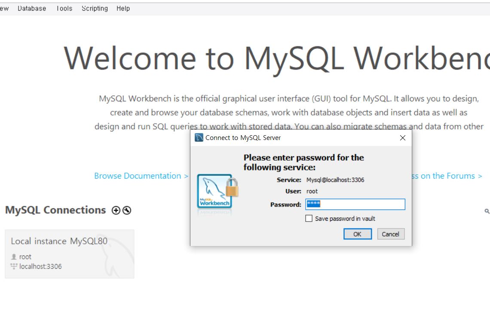
Task: Click the Forums link
Action: pyautogui.click(x=447, y=176)
